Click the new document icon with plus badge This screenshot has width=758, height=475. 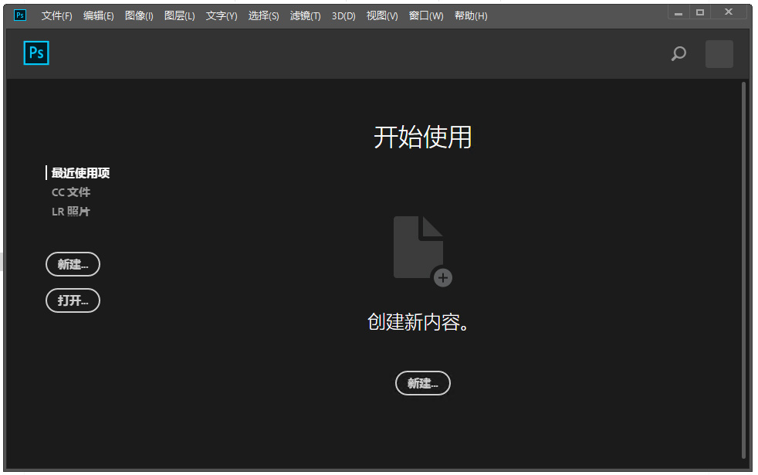tap(421, 250)
